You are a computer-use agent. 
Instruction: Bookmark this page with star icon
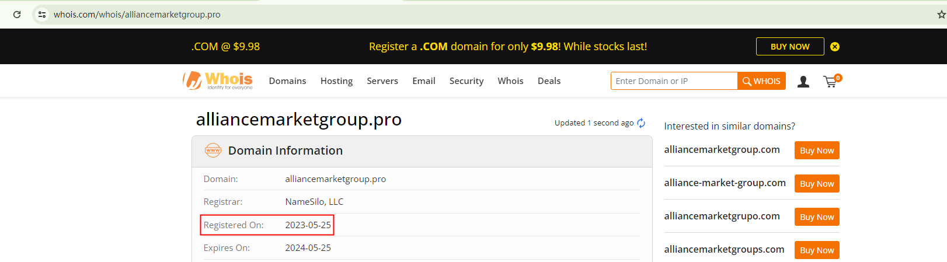tap(941, 15)
